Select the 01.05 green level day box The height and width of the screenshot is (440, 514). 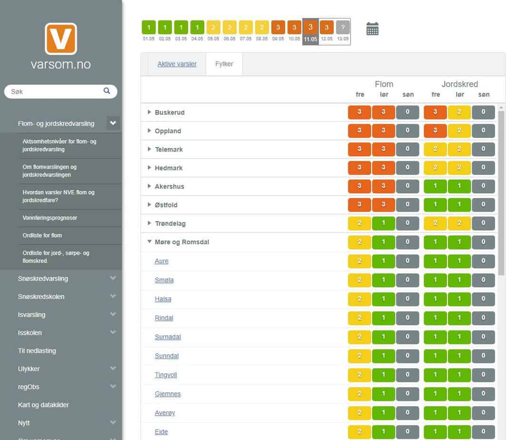[x=148, y=28]
